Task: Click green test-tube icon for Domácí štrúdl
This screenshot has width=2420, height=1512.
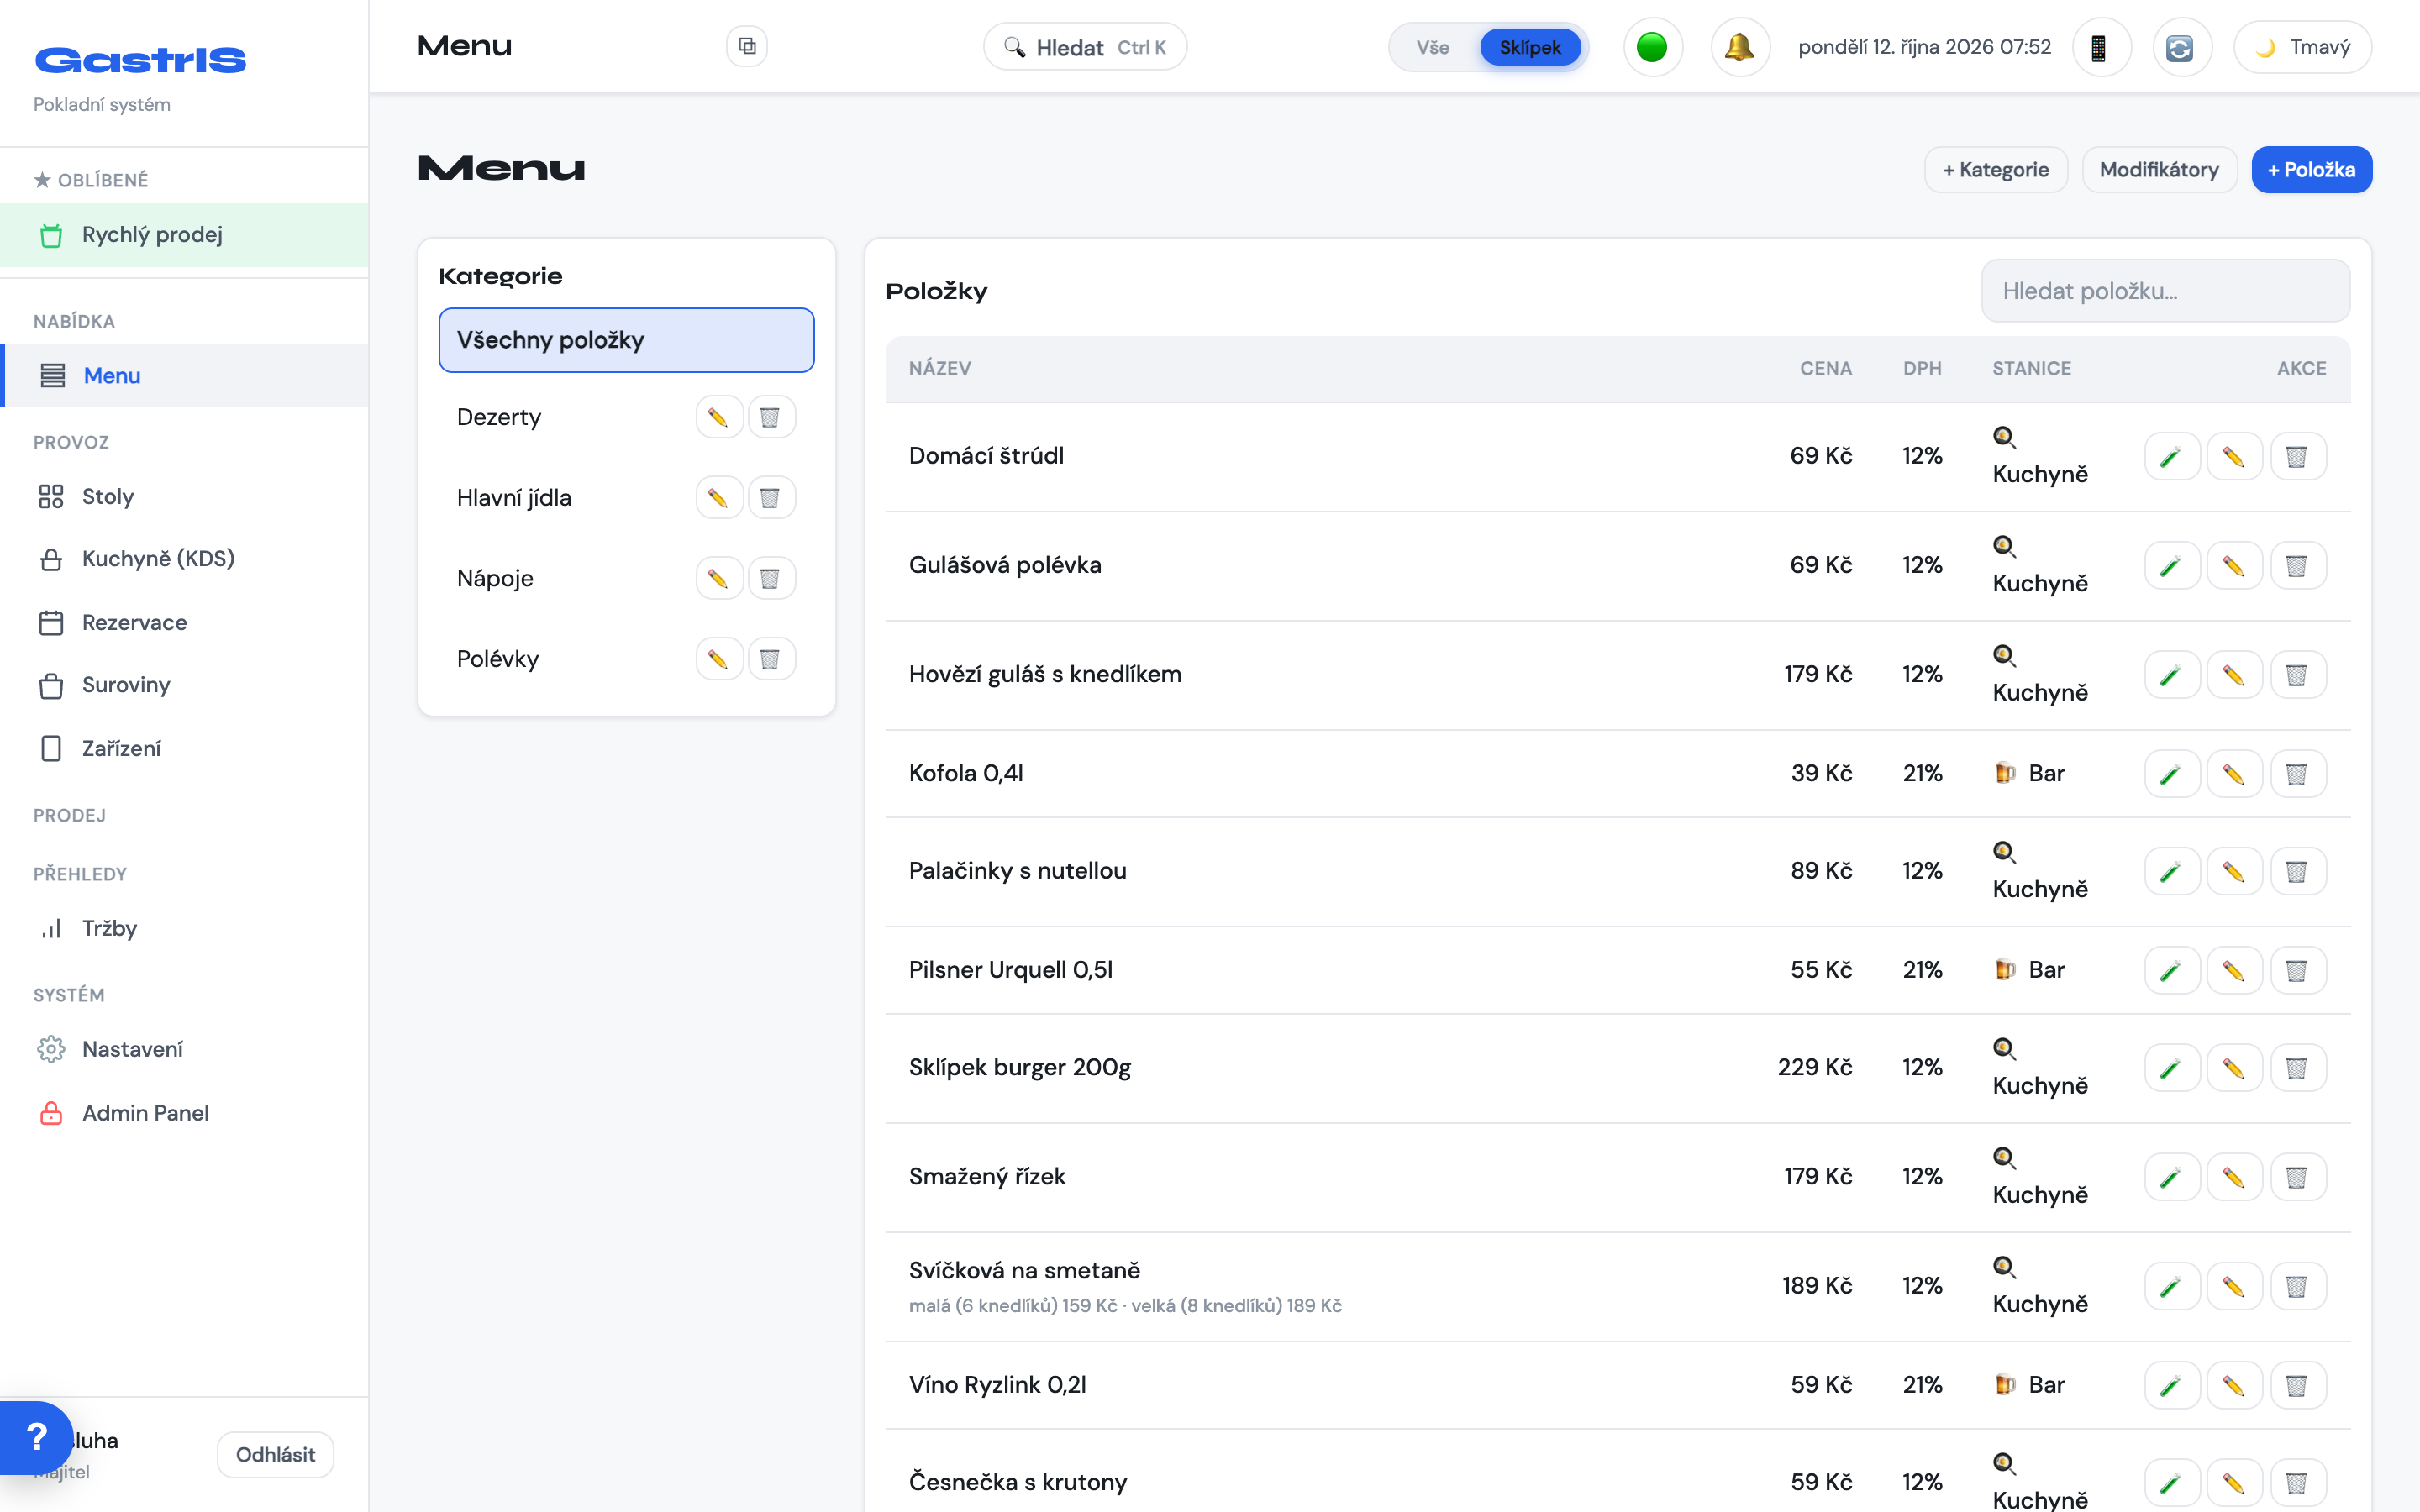Action: 2172,457
